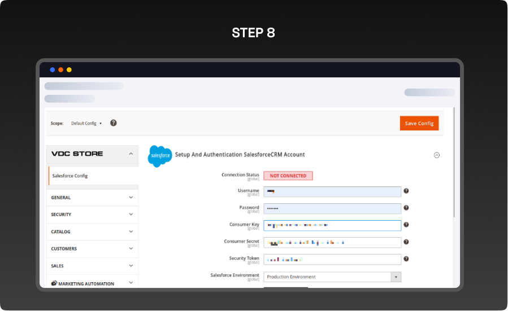The height and width of the screenshot is (311, 508).
Task: Click into the Username input field
Action: click(332, 192)
